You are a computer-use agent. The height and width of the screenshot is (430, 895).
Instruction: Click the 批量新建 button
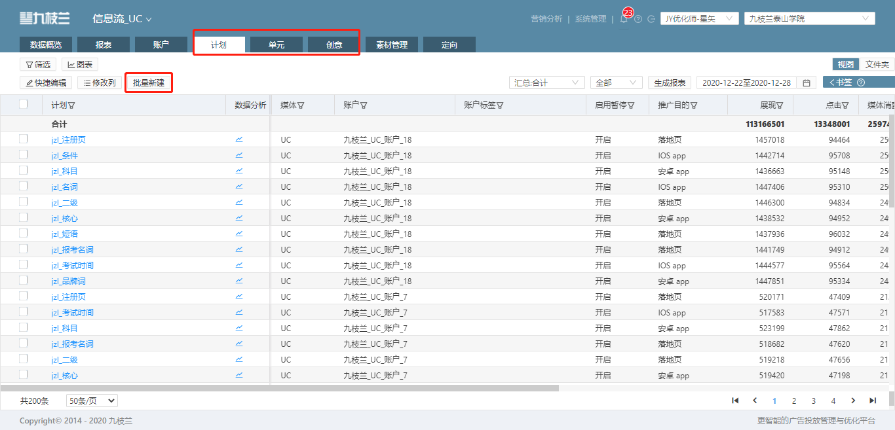(x=149, y=83)
